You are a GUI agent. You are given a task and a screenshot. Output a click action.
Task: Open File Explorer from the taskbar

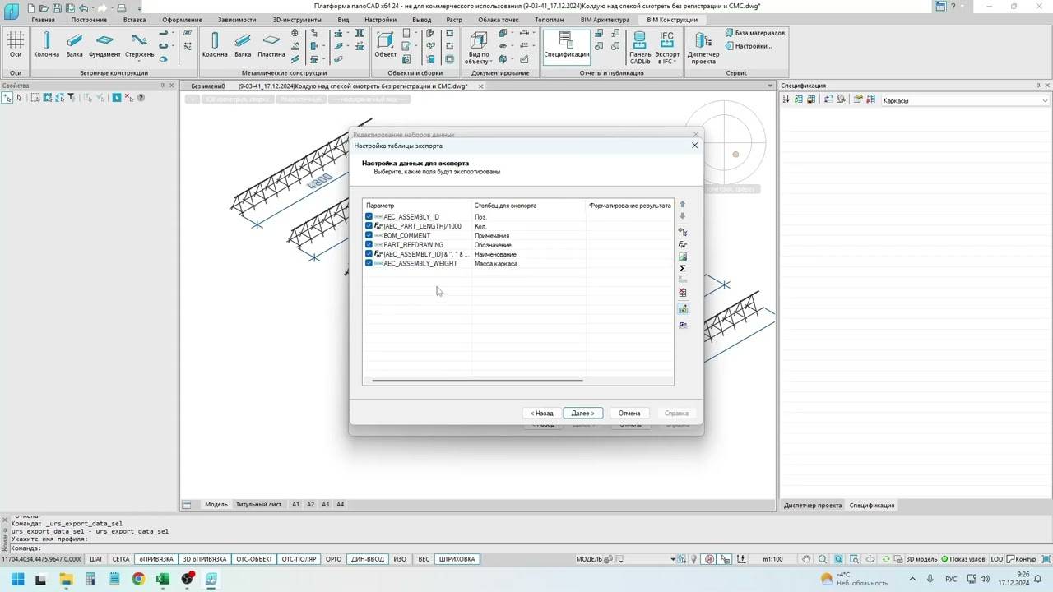(x=66, y=579)
